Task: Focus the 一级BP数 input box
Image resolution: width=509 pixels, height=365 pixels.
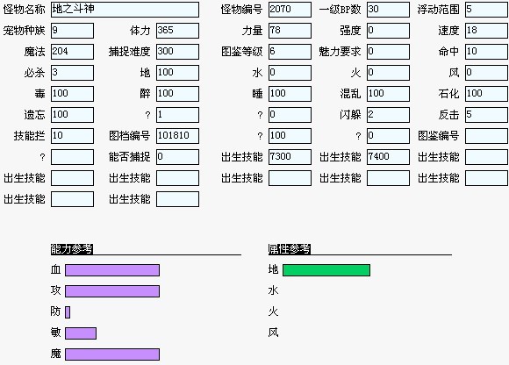Action: (388, 10)
